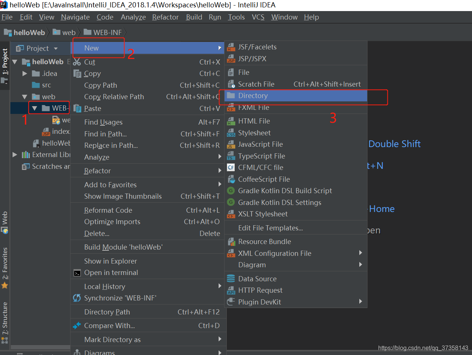Open the File menu

[x=7, y=17]
